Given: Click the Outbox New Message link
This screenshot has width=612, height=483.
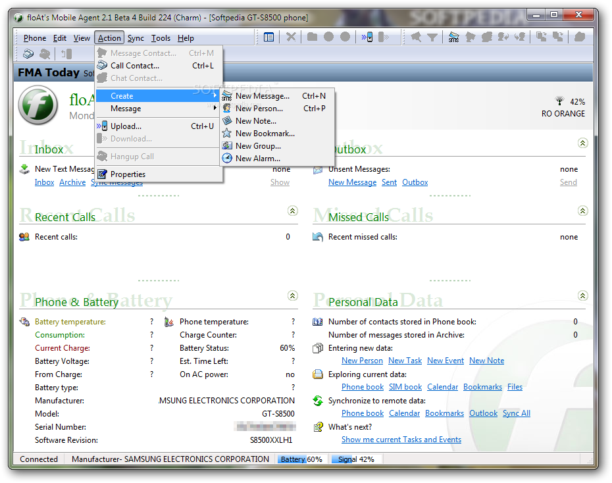Looking at the screenshot, I should tap(352, 182).
